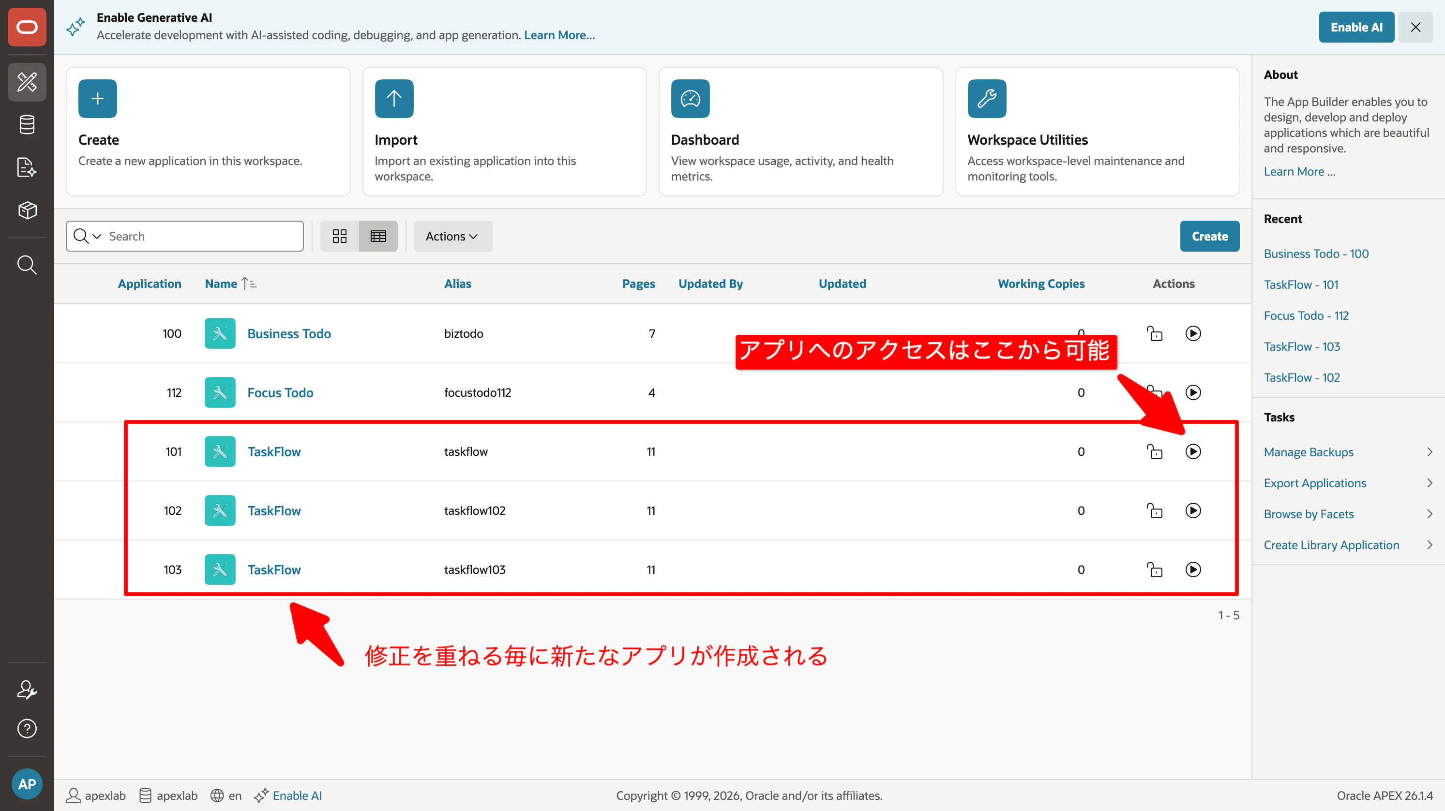Click the alias cell "focustodo112"
This screenshot has width=1445, height=811.
click(477, 392)
